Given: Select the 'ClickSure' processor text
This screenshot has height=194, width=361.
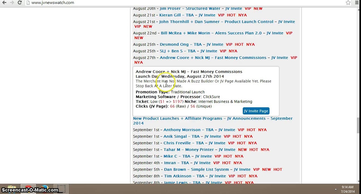Looking at the screenshot, I should point(212,97).
